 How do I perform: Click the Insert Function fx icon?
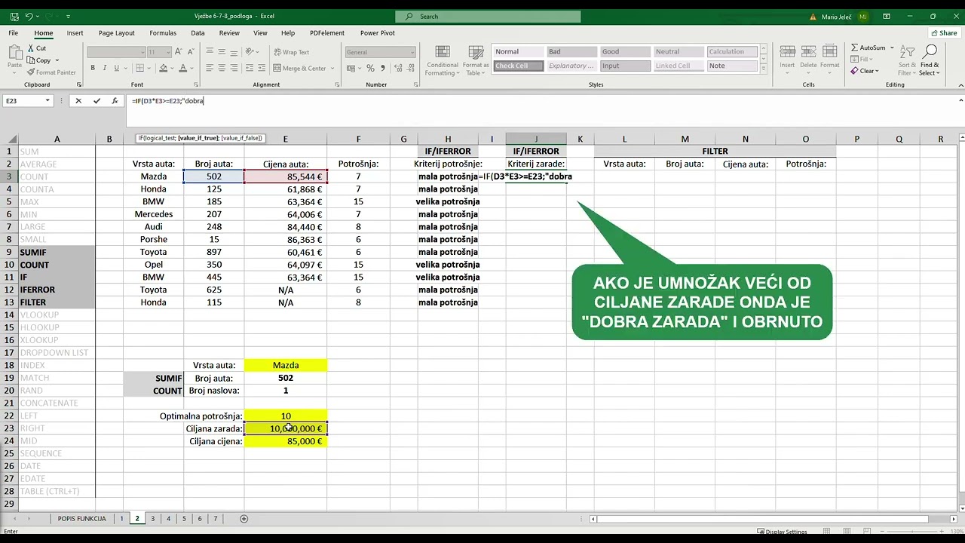coord(115,100)
